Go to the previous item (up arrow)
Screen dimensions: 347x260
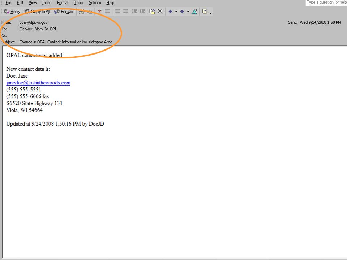pos(170,12)
